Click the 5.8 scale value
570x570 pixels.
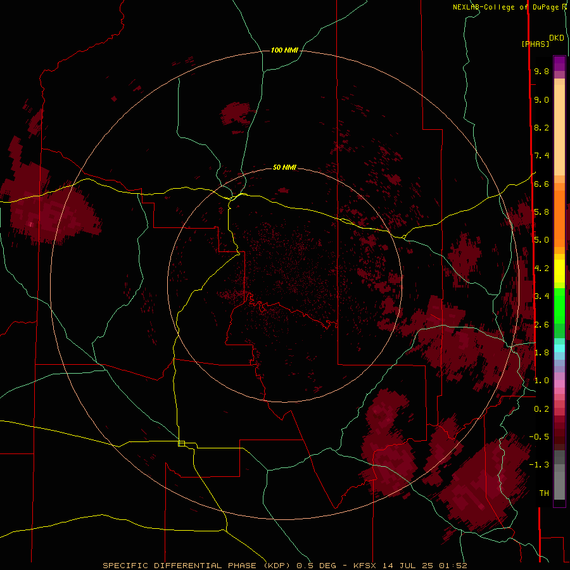pos(541,212)
